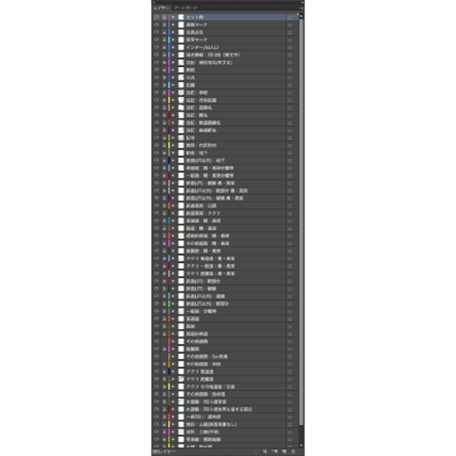
Task: Expand the 信号マーク layer
Action: [173, 40]
